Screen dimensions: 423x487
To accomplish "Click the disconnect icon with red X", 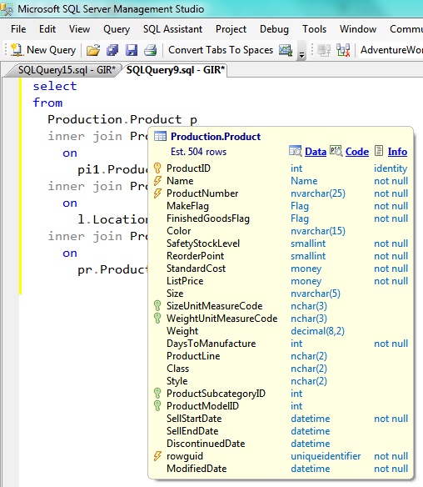I will click(343, 50).
